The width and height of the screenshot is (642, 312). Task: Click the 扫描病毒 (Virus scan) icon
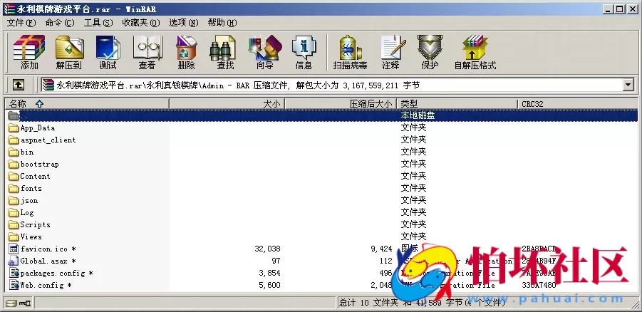click(x=350, y=53)
